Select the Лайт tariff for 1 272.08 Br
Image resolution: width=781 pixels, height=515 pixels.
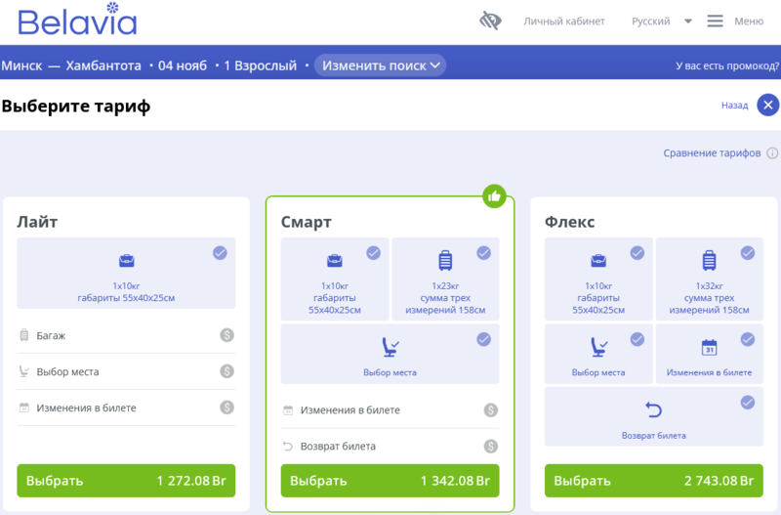[x=126, y=481]
